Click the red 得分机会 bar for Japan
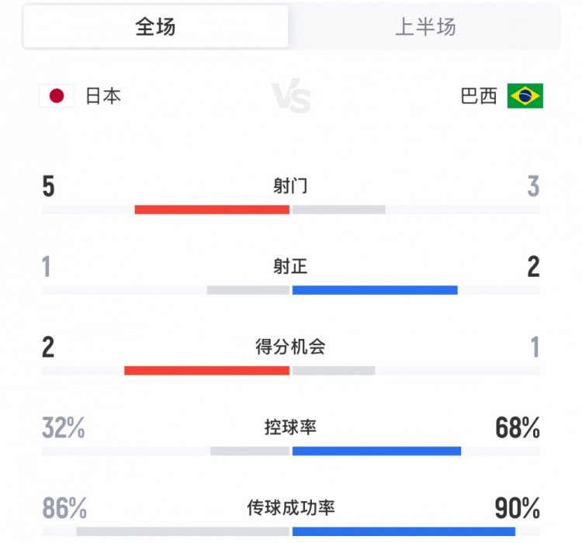The height and width of the screenshot is (543, 582). point(206,370)
